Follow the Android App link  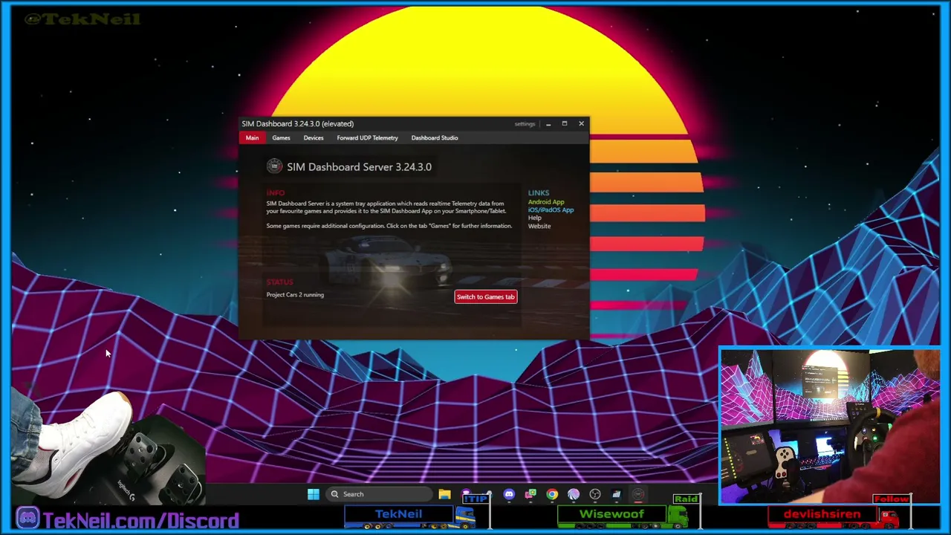tap(546, 202)
